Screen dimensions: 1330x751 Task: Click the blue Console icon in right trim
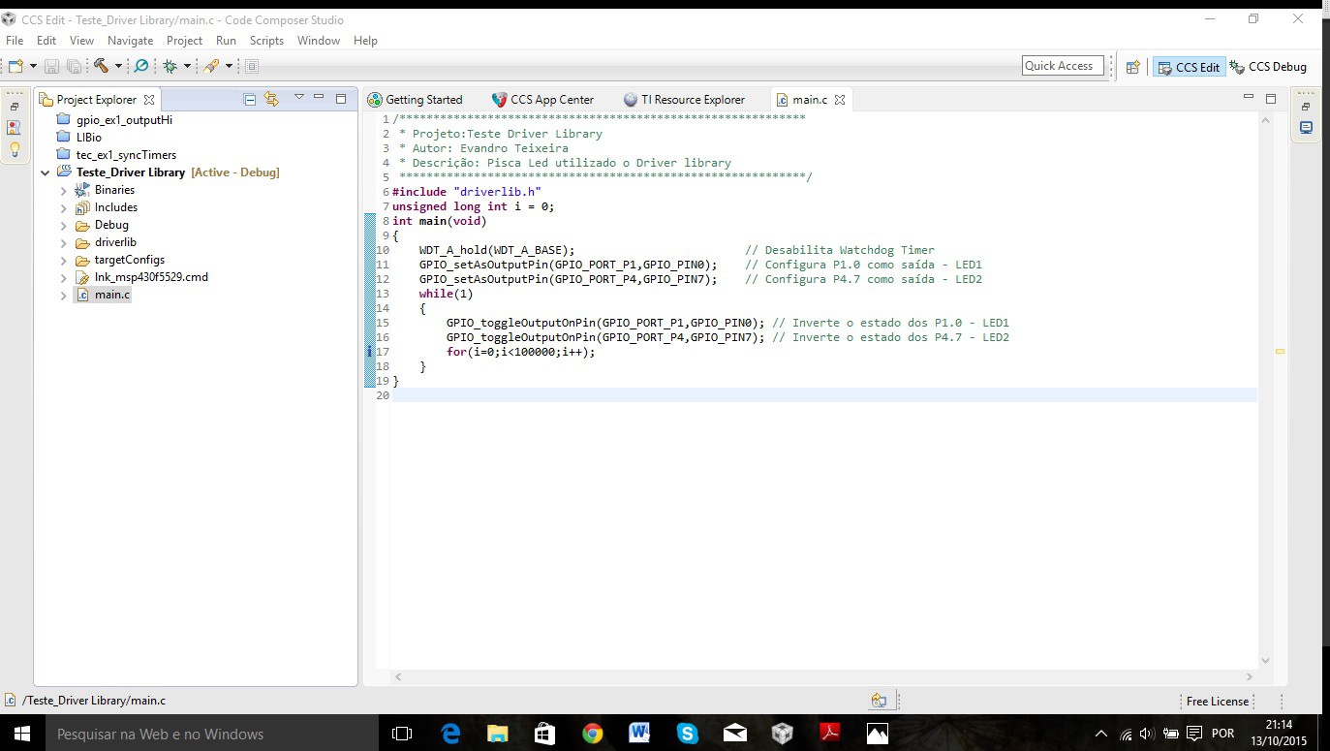coord(1306,128)
